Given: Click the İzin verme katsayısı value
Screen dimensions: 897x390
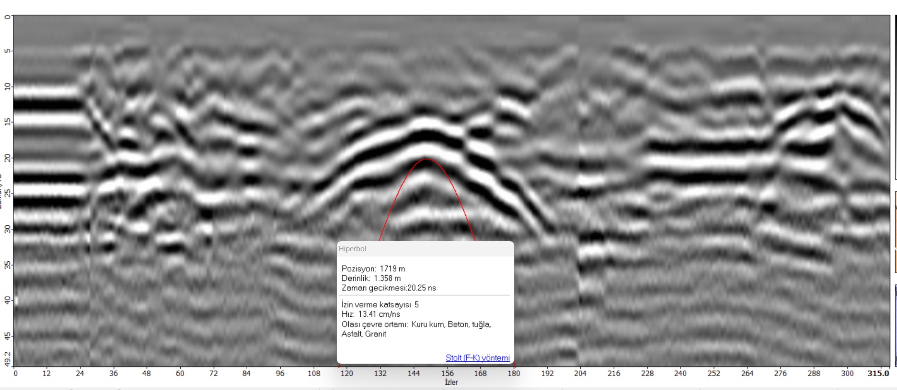Looking at the screenshot, I should (416, 304).
